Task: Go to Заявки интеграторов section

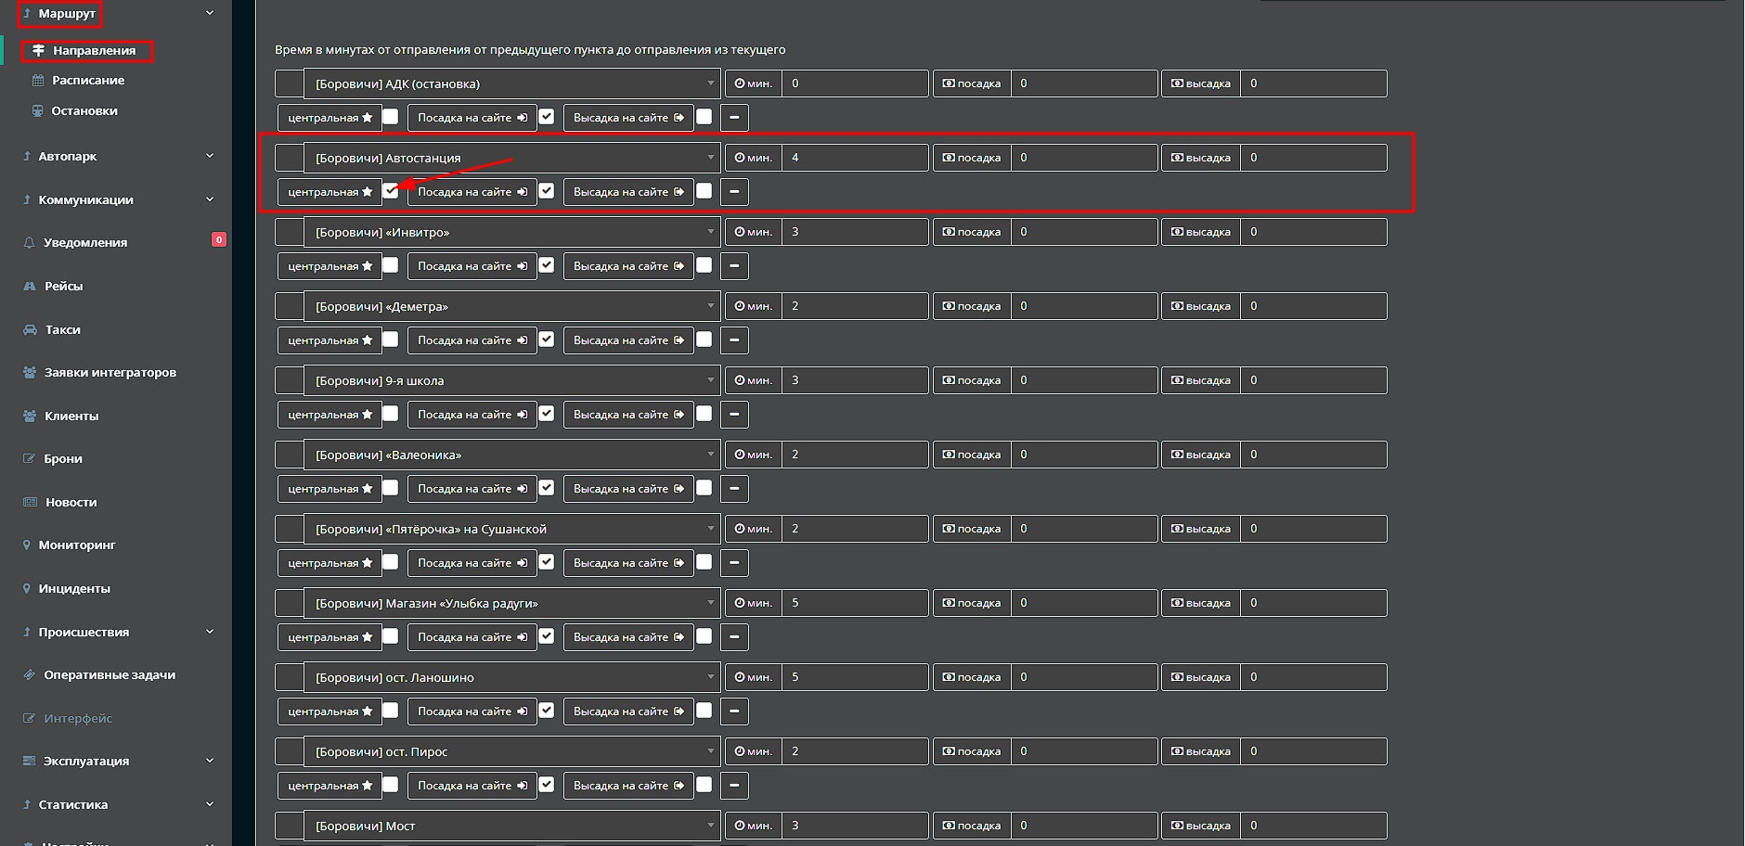Action: (x=110, y=373)
